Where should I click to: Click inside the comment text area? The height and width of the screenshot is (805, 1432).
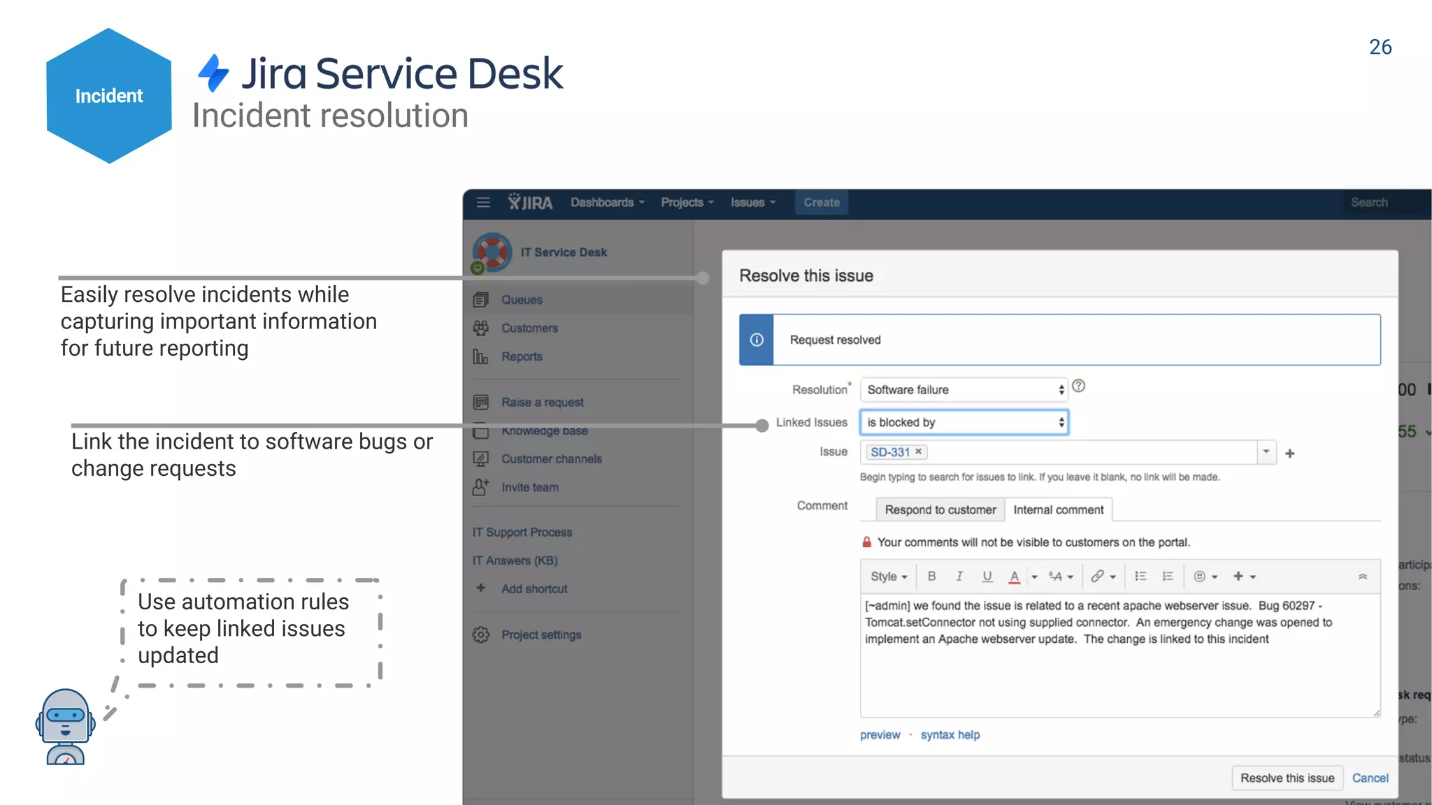pyautogui.click(x=1120, y=655)
